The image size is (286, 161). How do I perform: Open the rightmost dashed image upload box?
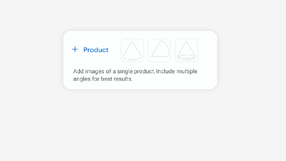[186, 50]
